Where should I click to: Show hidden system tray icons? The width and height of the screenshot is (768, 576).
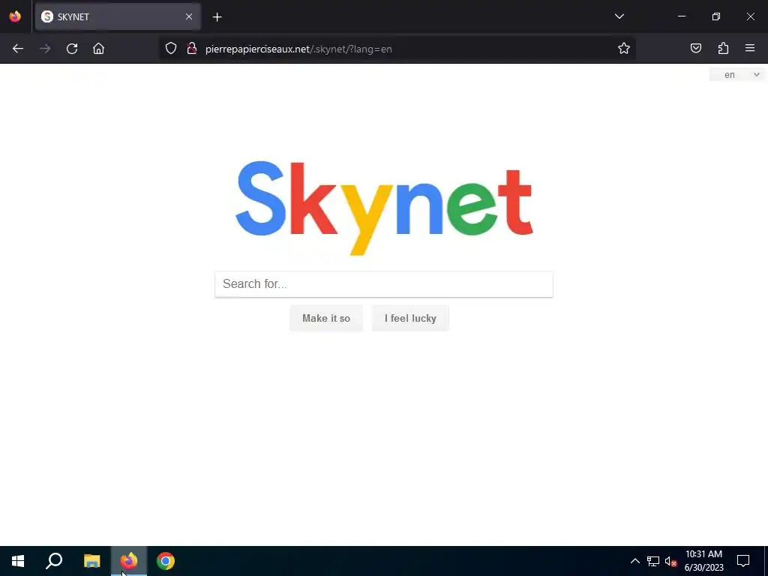pyautogui.click(x=634, y=561)
